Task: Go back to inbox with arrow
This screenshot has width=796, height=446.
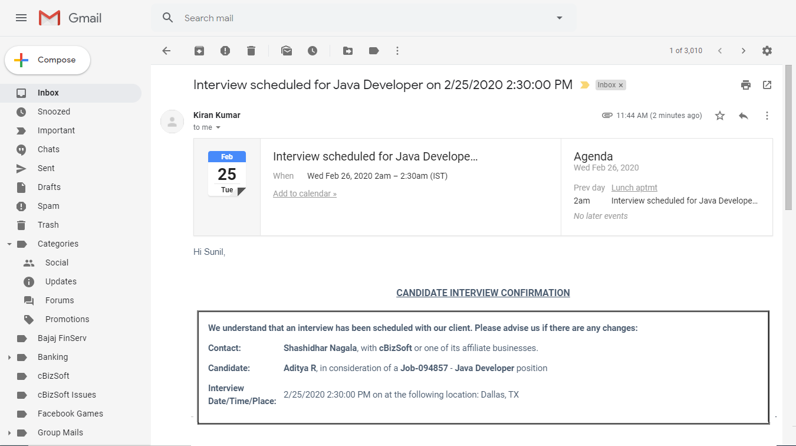Action: (166, 51)
